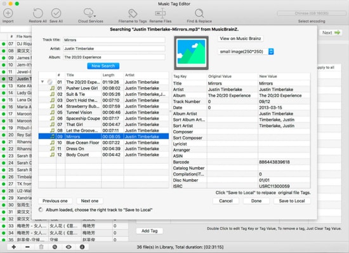The width and height of the screenshot is (349, 253).
Task: Select the highlighted Mirrors track row
Action: point(103,137)
